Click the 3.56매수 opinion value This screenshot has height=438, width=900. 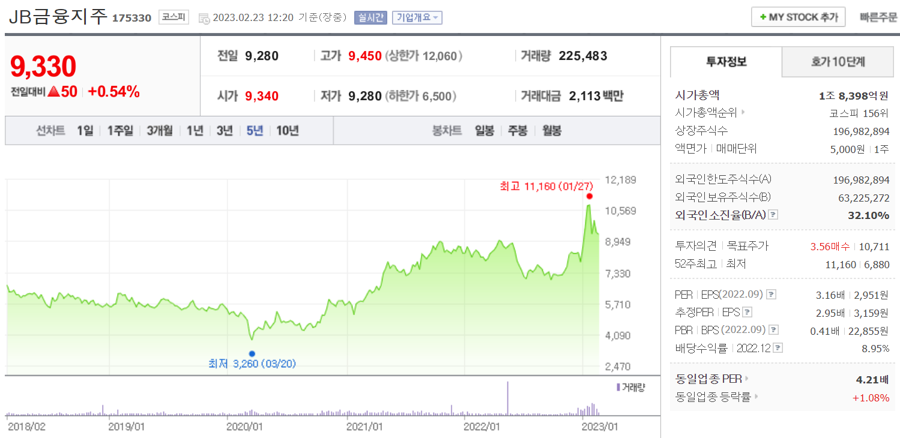(829, 246)
